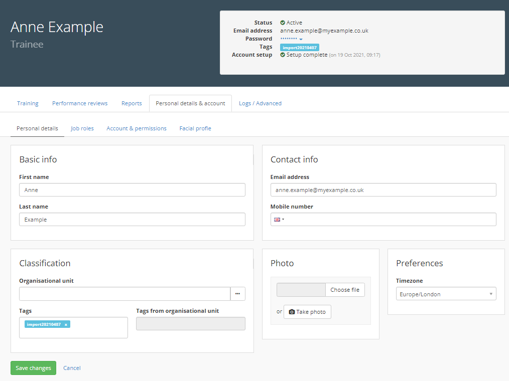Select the Job roles sub-tab

[82, 128]
